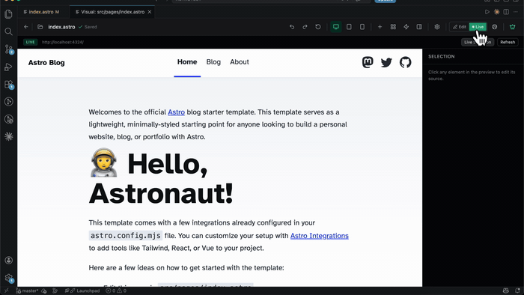The width and height of the screenshot is (524, 295).
Task: Open the Explorer view in the activity bar
Action: 9,14
